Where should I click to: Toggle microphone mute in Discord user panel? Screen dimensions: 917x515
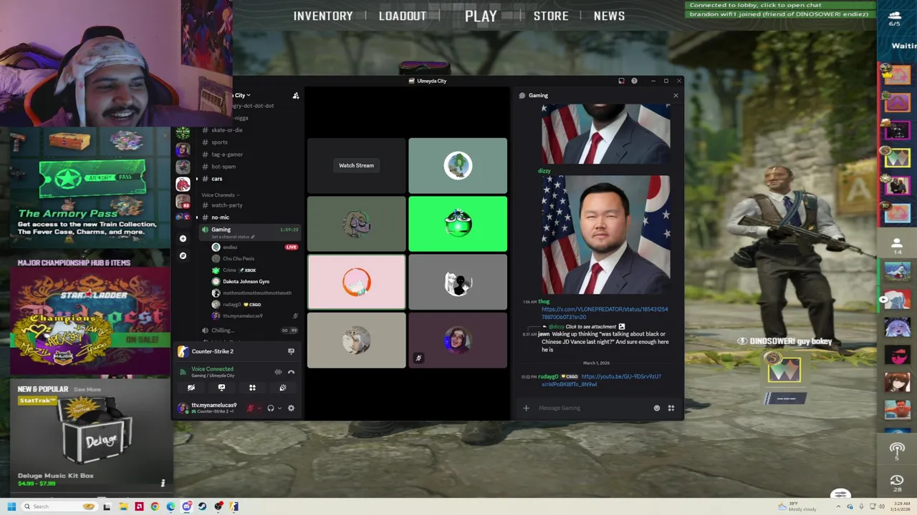click(250, 408)
